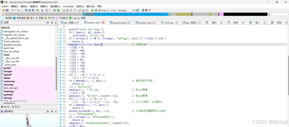Toggle breakpoint dot on line 57
Screen dimensions: 289x127
pos(60,123)
